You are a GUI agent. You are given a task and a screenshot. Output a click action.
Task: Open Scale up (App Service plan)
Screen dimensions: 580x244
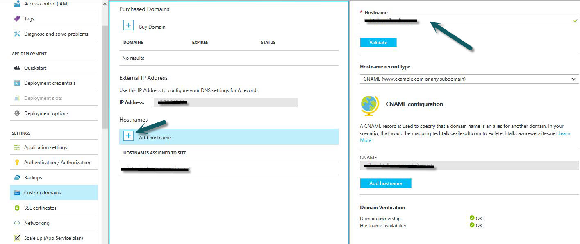pos(54,238)
